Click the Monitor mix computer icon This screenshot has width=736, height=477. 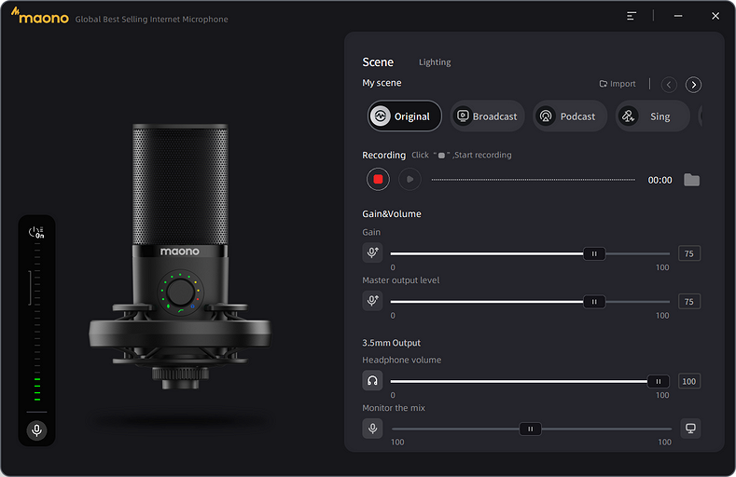690,429
